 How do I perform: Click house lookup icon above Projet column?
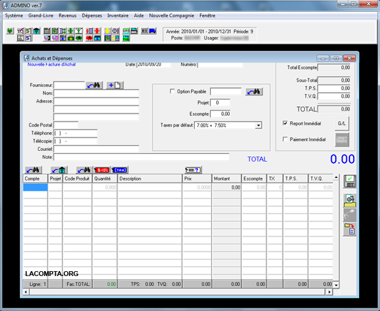pyautogui.click(x=59, y=170)
